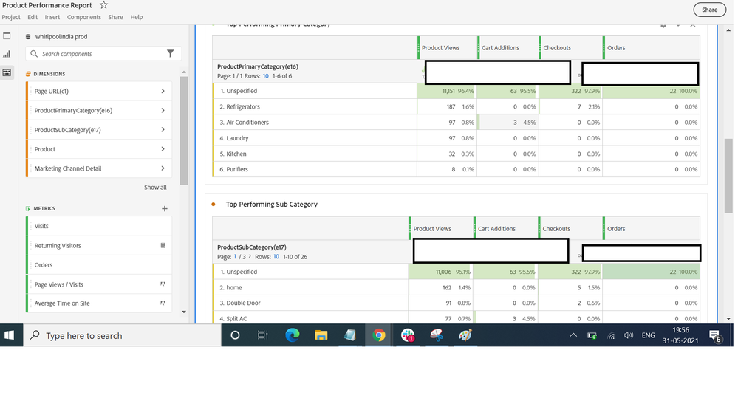Image resolution: width=738 pixels, height=415 pixels.
Task: Favorite the project with the star icon
Action: [x=103, y=5]
